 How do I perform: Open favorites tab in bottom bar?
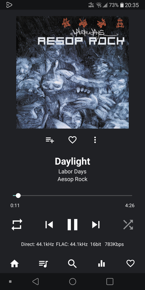click(x=130, y=263)
